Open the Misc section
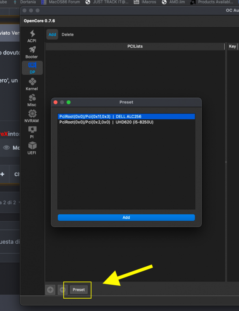 pyautogui.click(x=32, y=100)
